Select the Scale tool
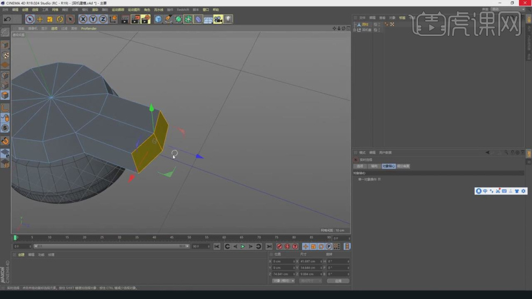Screen dimensions: 532x299 pos(50,19)
